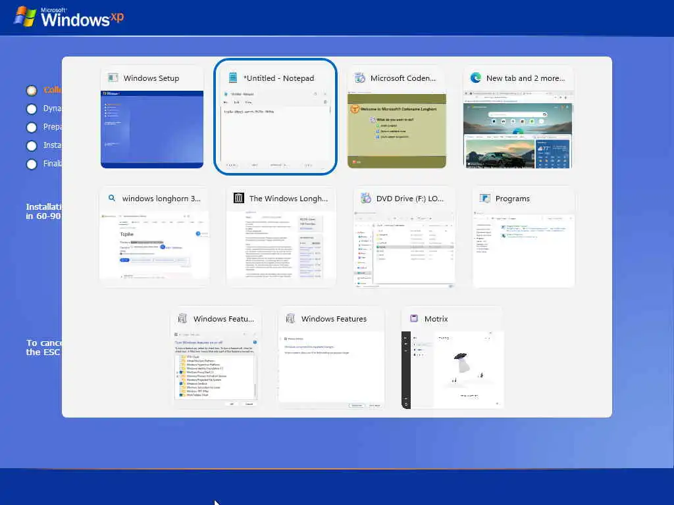Click the pillar icon for The Windows Longhorn
Screen dimensions: 674x505
(238, 198)
